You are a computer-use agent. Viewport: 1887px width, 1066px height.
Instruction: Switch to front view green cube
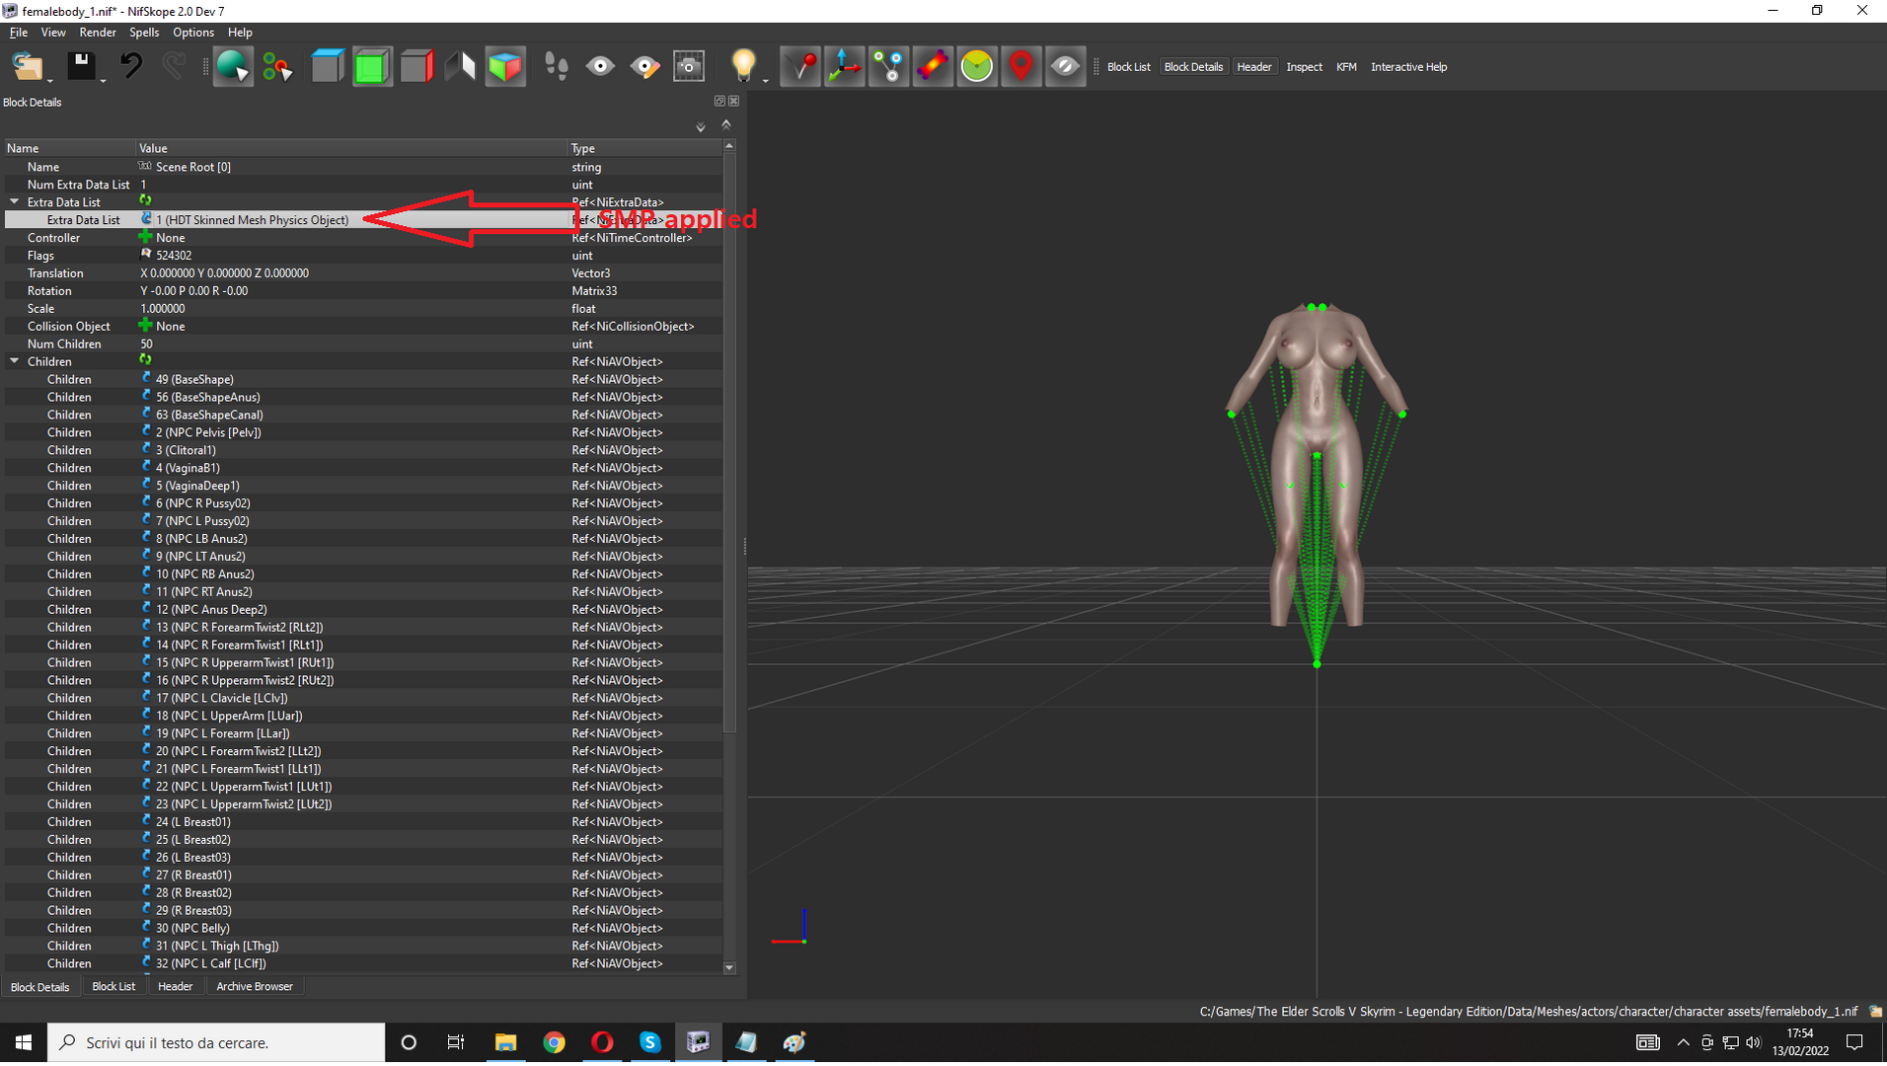point(371,66)
